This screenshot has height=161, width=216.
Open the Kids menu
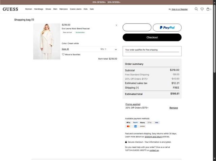pyautogui.click(x=86, y=9)
